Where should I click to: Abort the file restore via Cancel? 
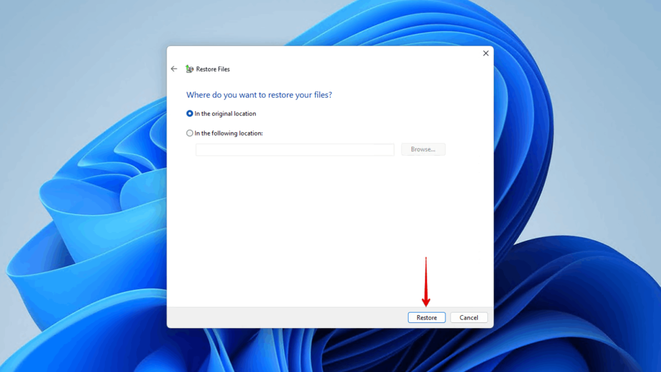pos(469,317)
